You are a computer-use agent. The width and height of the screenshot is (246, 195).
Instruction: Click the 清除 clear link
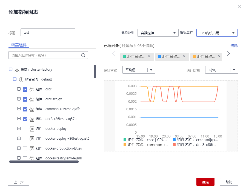pos(234,46)
